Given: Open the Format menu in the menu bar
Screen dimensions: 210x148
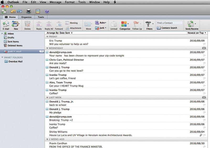Looking at the screenshot, I should (70, 2).
